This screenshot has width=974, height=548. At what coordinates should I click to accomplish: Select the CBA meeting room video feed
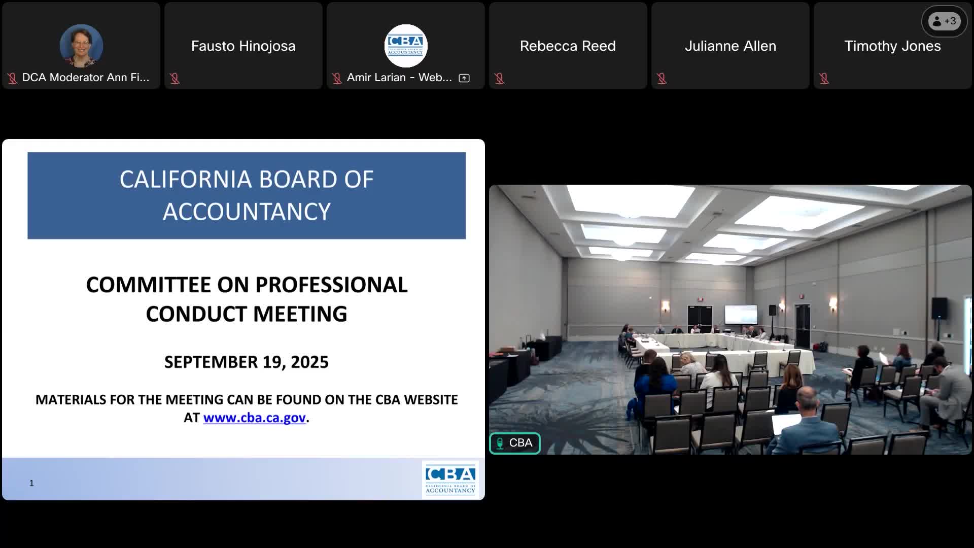coord(730,320)
